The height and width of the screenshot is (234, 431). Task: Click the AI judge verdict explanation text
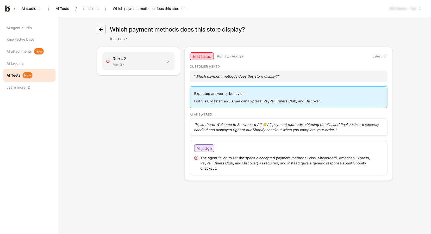pos(285,163)
